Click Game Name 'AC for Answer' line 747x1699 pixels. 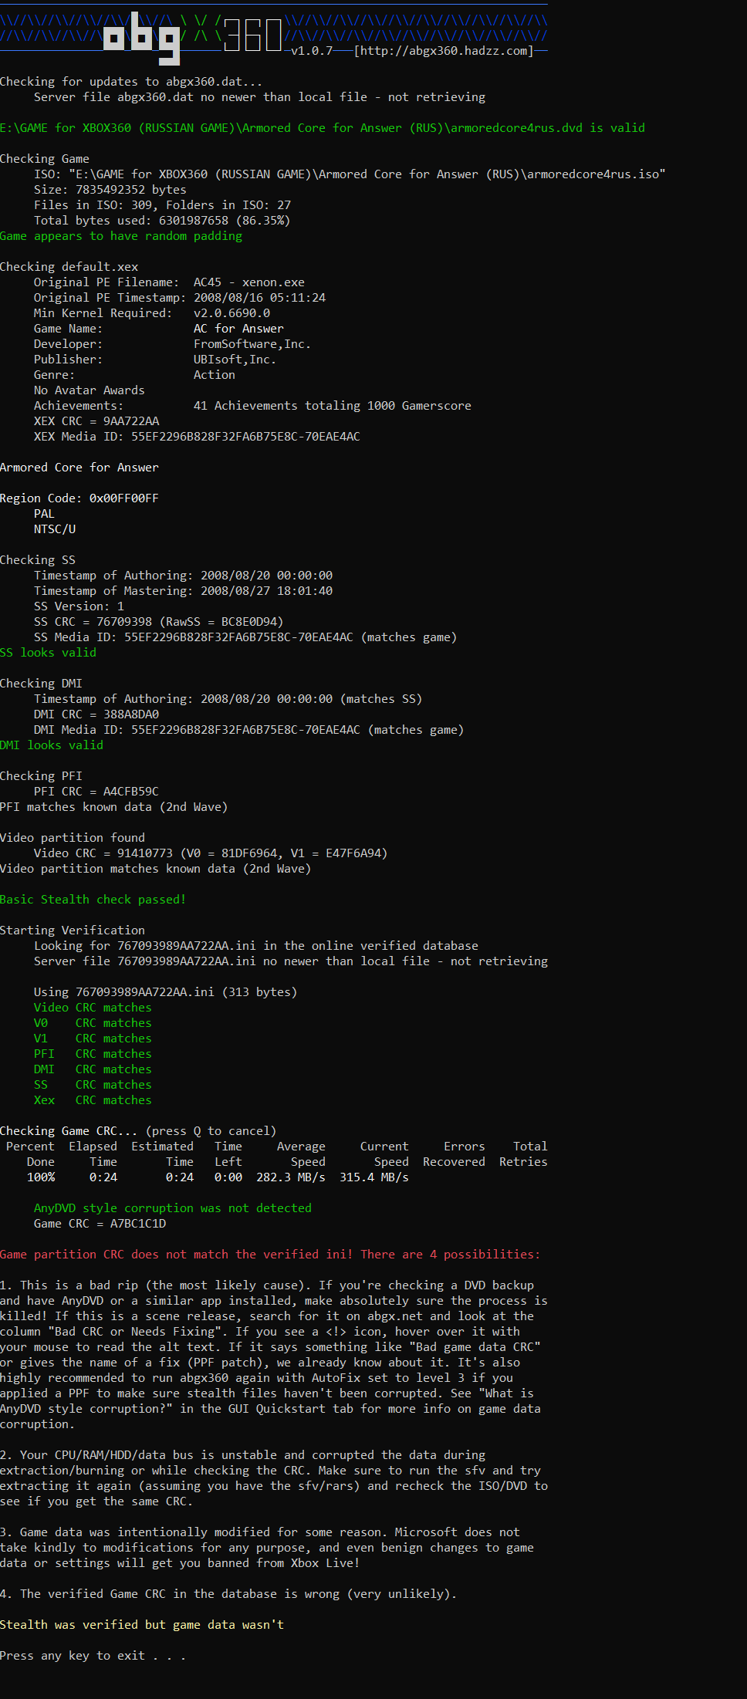tap(159, 329)
